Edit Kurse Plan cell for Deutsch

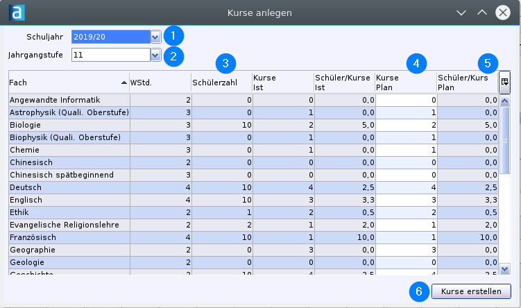pyautogui.click(x=407, y=187)
